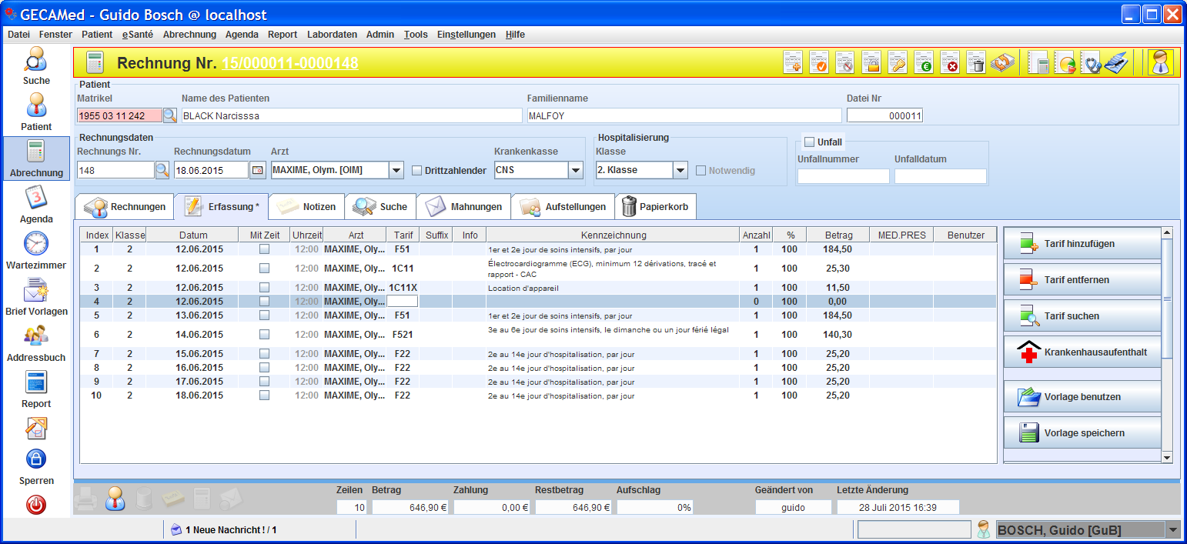
Task: Open Agenda module in the sidebar
Action: point(36,205)
